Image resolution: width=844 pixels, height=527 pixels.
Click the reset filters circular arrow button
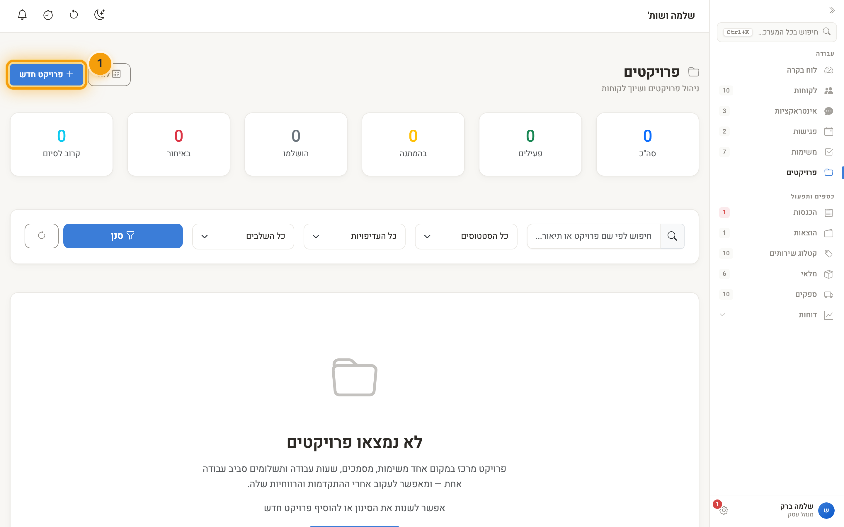point(42,236)
